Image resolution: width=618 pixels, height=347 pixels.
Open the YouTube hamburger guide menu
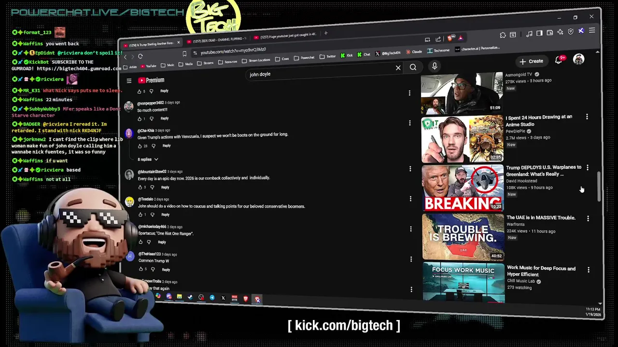click(x=129, y=81)
